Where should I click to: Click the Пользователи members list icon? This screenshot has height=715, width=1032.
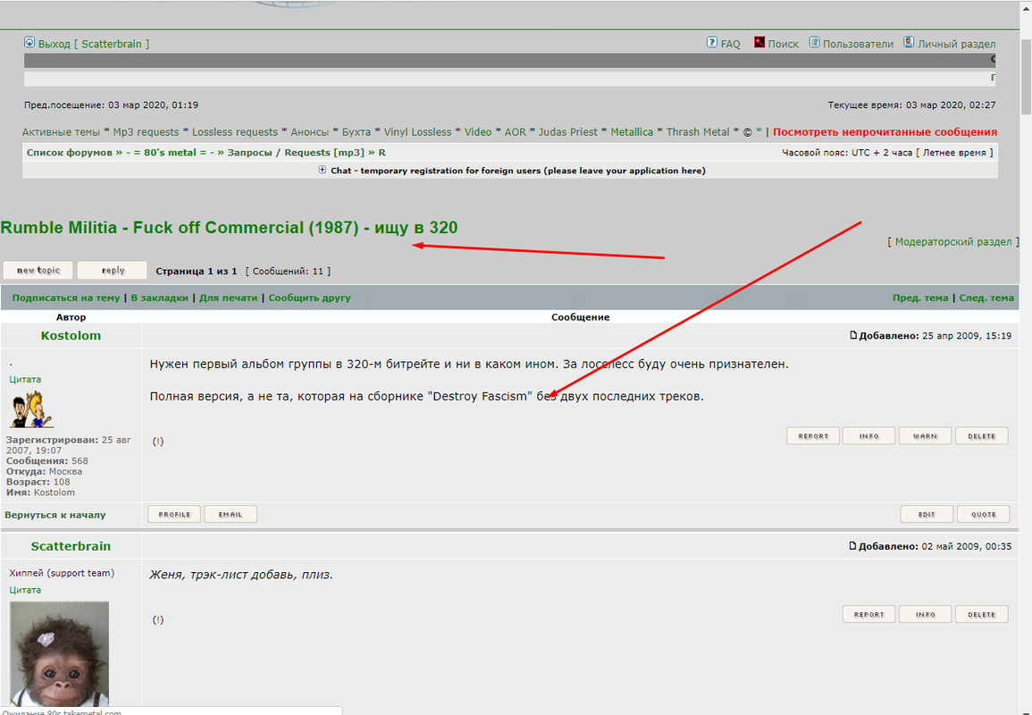point(814,42)
